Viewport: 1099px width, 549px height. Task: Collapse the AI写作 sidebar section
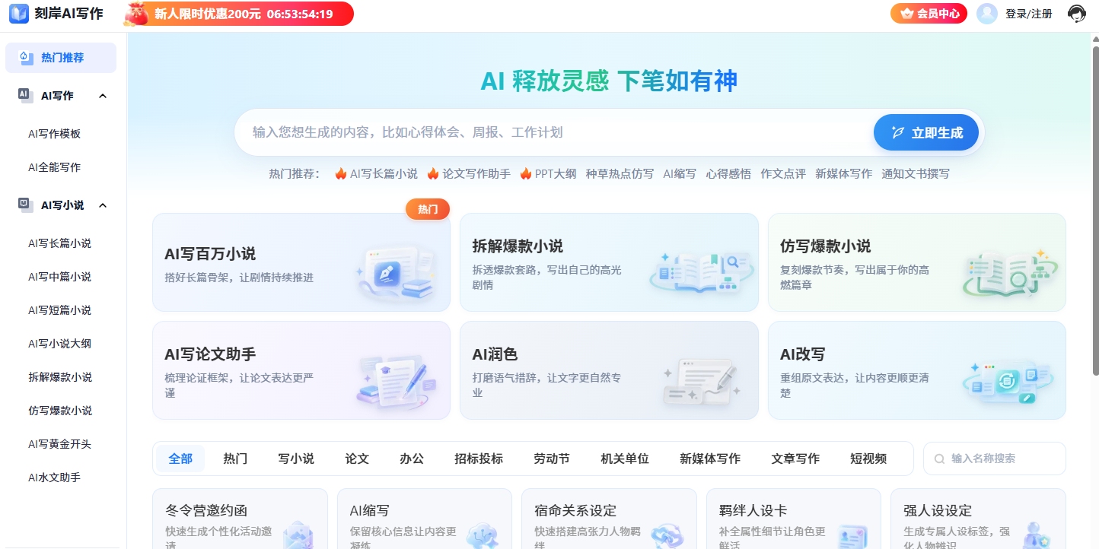(103, 96)
